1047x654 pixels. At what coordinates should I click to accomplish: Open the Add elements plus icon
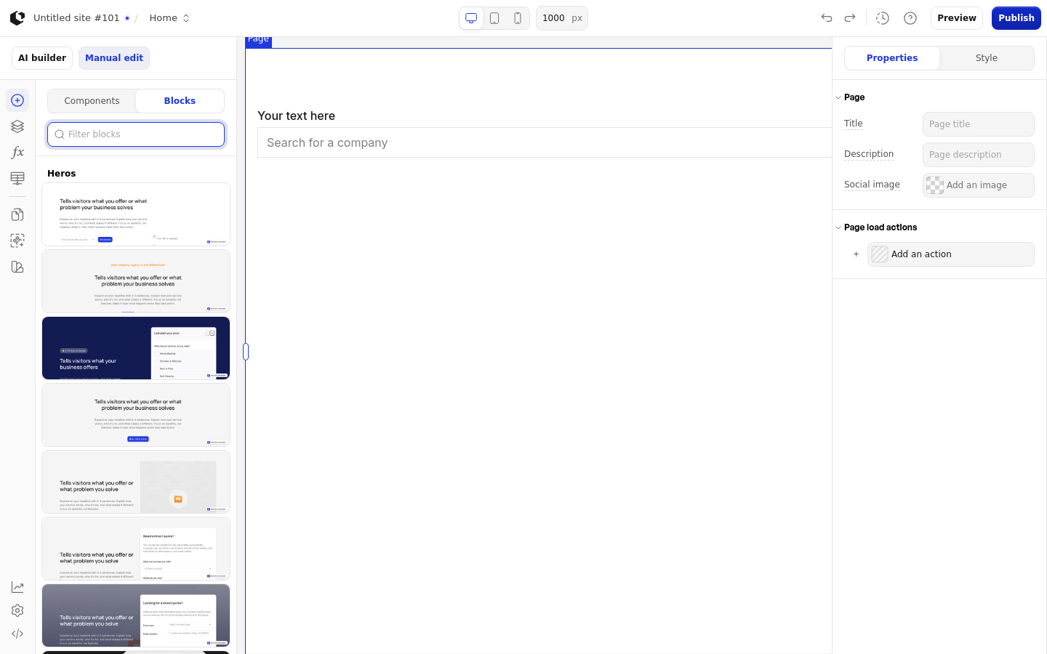(17, 100)
